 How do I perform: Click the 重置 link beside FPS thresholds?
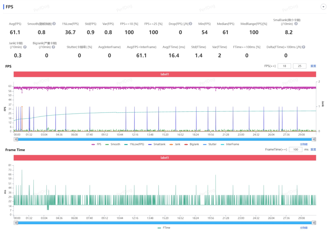point(313,66)
